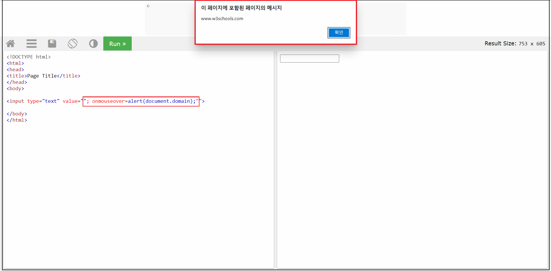Click the '<input type="text"' code text
This screenshot has width=551, height=271.
[33, 101]
